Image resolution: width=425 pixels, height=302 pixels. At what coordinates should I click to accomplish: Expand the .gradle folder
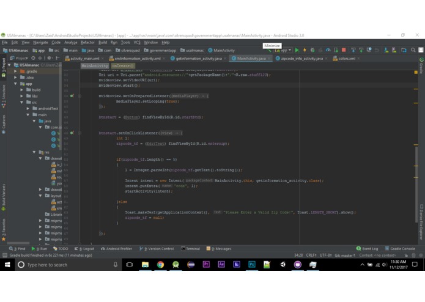[x=15, y=72]
